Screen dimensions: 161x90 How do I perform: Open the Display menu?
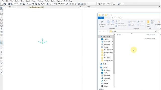coord(47,1)
